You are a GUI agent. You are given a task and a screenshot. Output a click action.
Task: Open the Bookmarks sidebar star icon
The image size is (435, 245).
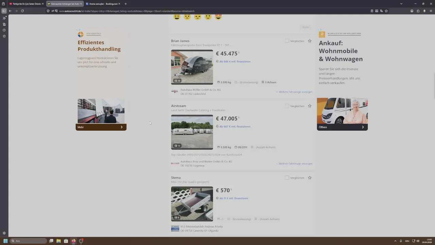(x=4, y=36)
